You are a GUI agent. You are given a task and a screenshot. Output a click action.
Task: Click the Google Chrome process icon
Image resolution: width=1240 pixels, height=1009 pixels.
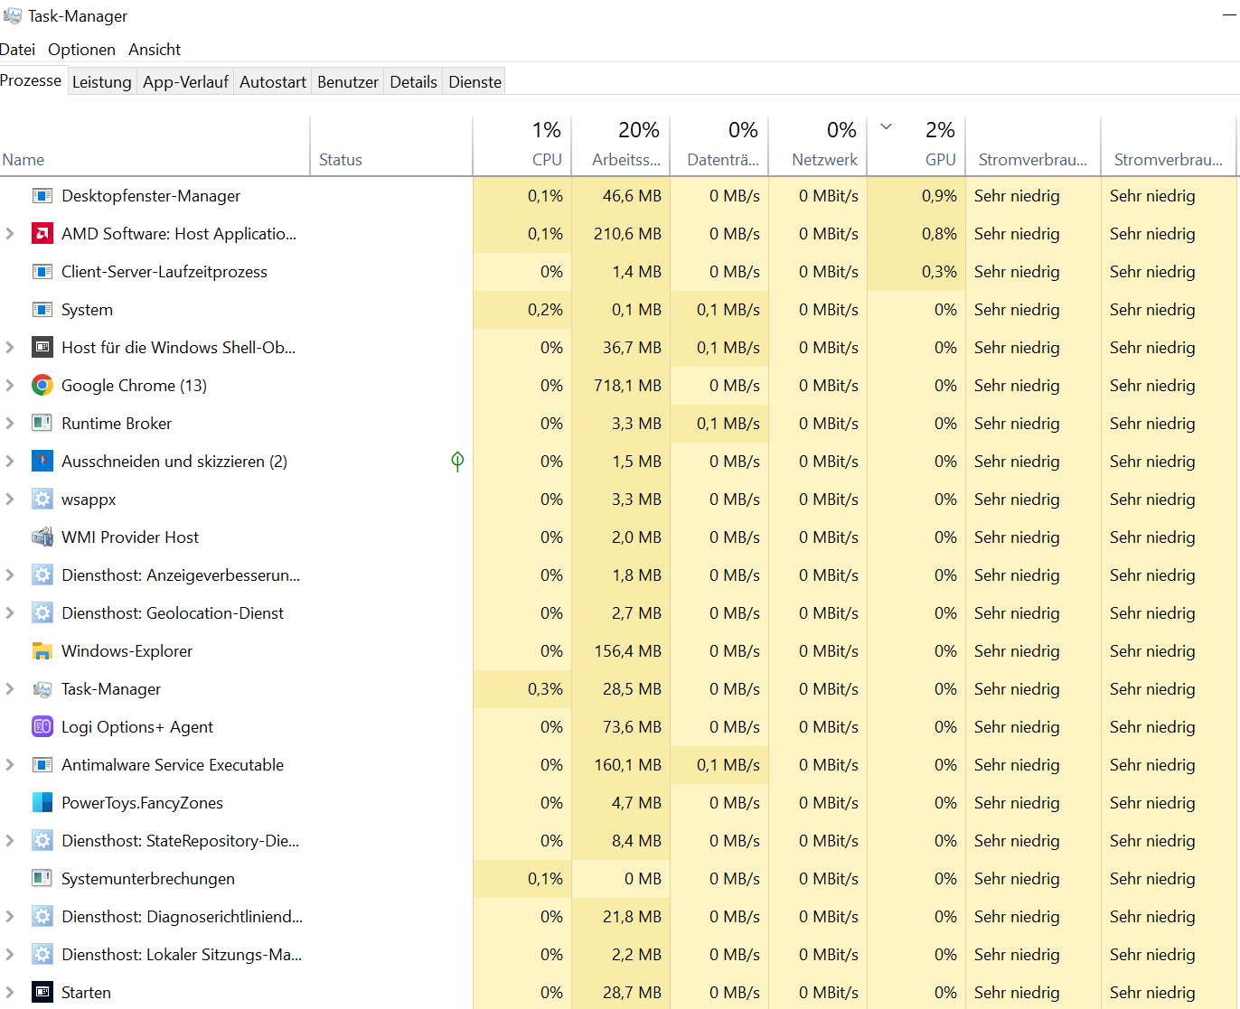(42, 385)
